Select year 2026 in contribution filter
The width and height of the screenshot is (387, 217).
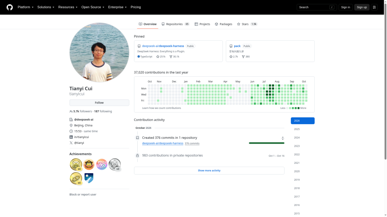(302, 121)
